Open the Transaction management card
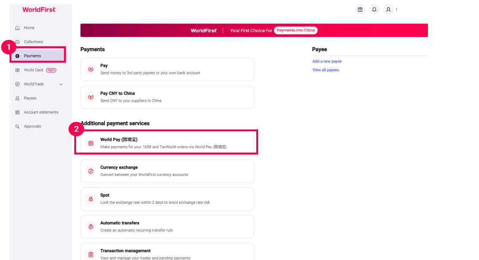This screenshot has height=260, width=479. click(167, 252)
